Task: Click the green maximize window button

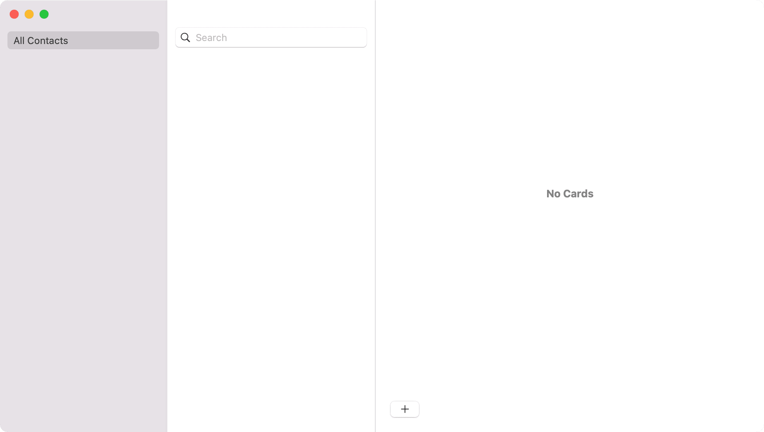Action: coord(44,14)
